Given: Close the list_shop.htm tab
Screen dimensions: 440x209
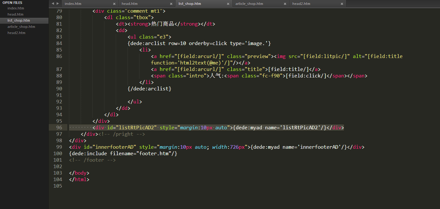Looking at the screenshot, I should click(228, 4).
